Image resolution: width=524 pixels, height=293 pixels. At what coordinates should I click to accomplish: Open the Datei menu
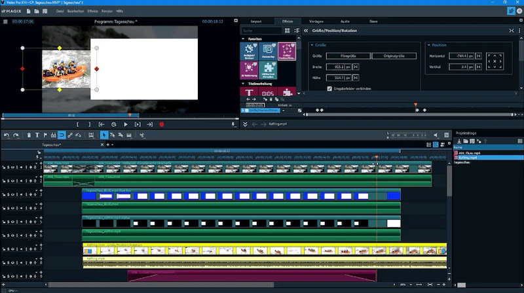(x=60, y=11)
